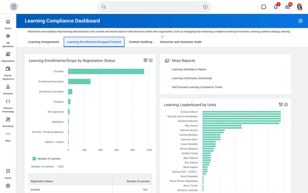
Task: Open Self-Directed Learning Completion Times report
Action: point(197,87)
